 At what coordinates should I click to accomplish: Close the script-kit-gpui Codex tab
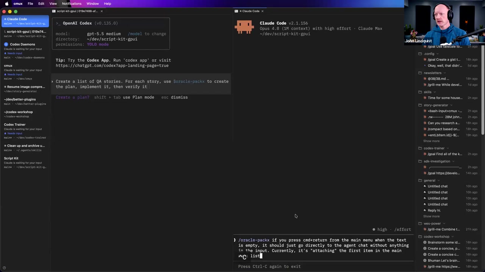[x=102, y=11]
